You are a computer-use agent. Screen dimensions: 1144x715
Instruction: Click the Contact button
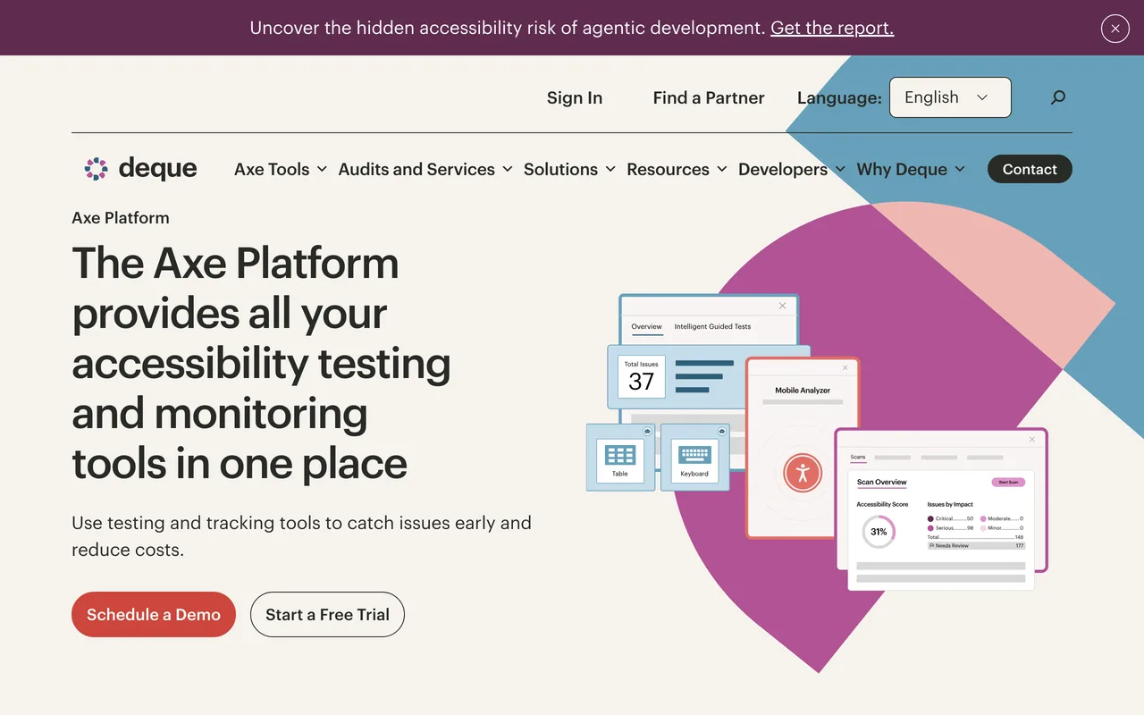click(1030, 169)
